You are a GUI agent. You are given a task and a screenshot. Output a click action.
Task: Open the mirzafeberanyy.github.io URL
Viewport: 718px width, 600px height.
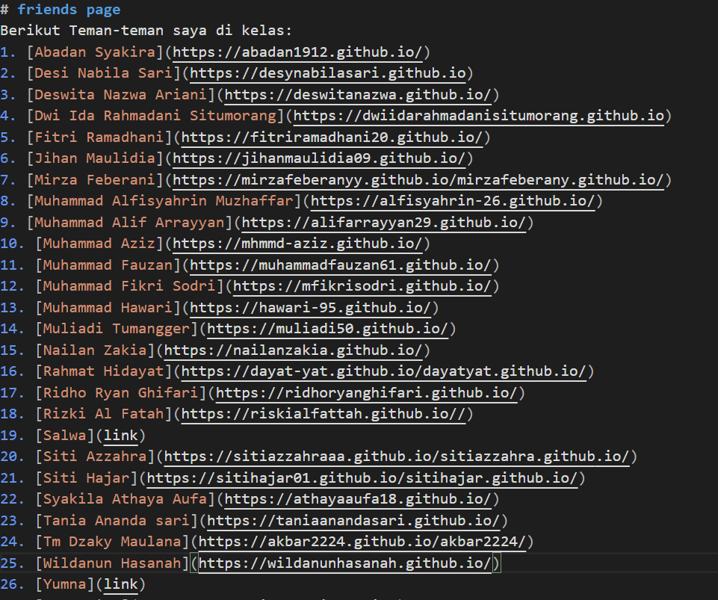pos(418,180)
